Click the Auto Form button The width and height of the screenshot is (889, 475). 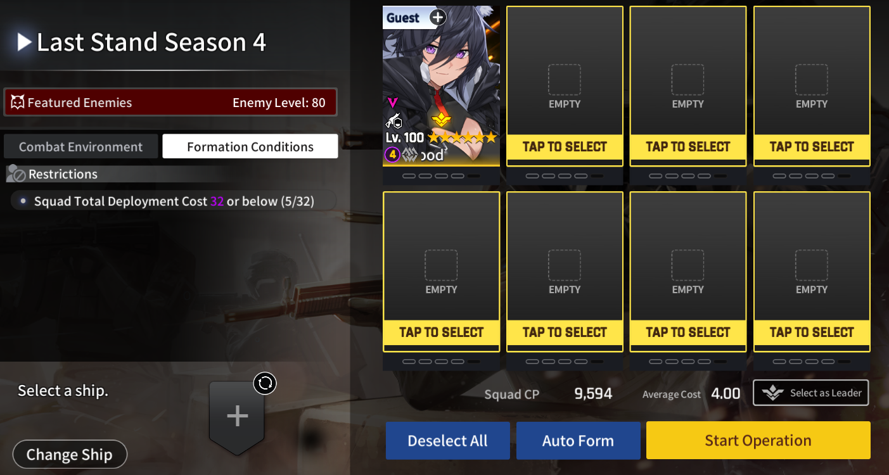click(578, 441)
